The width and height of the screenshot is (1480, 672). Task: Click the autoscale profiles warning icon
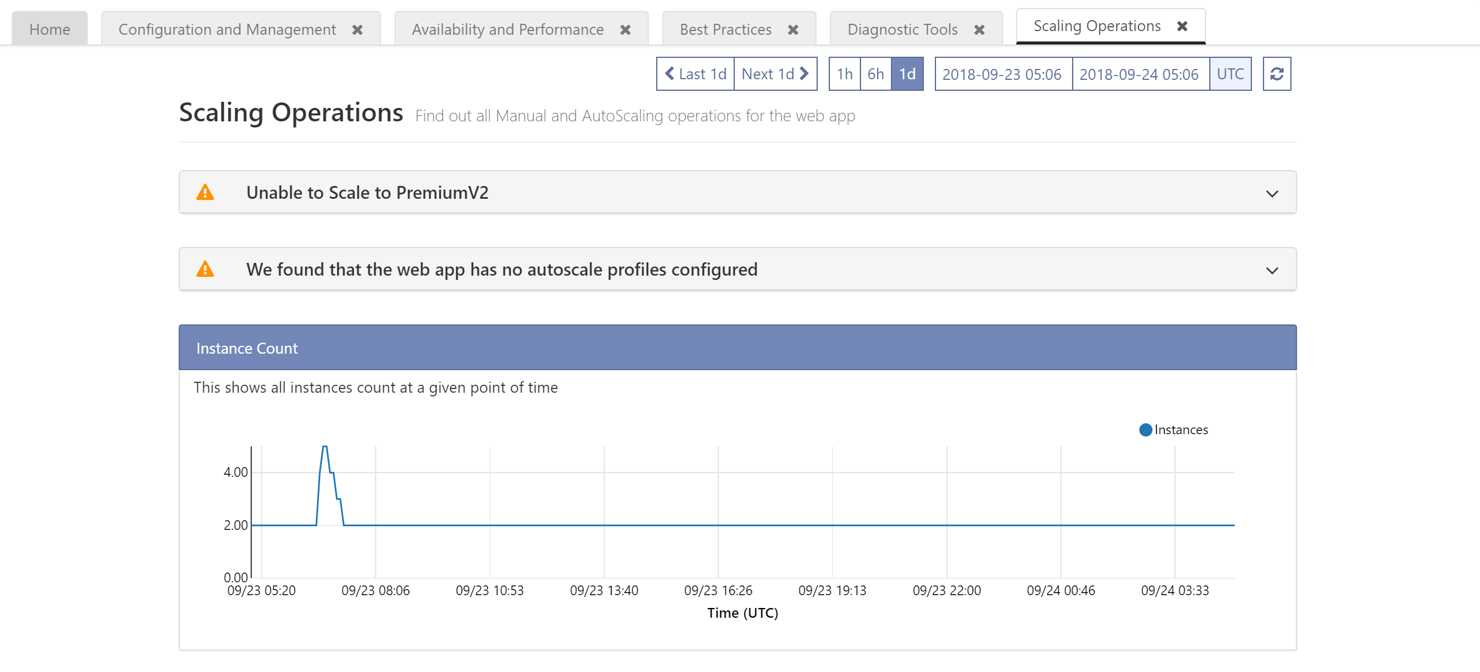206,270
